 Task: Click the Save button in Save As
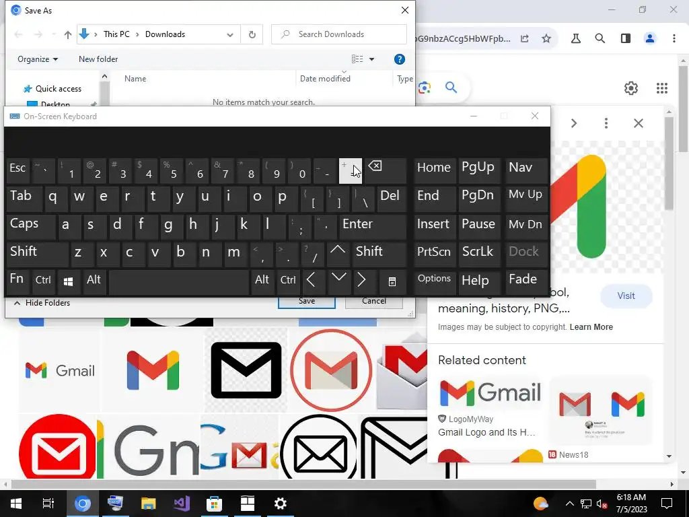click(307, 302)
